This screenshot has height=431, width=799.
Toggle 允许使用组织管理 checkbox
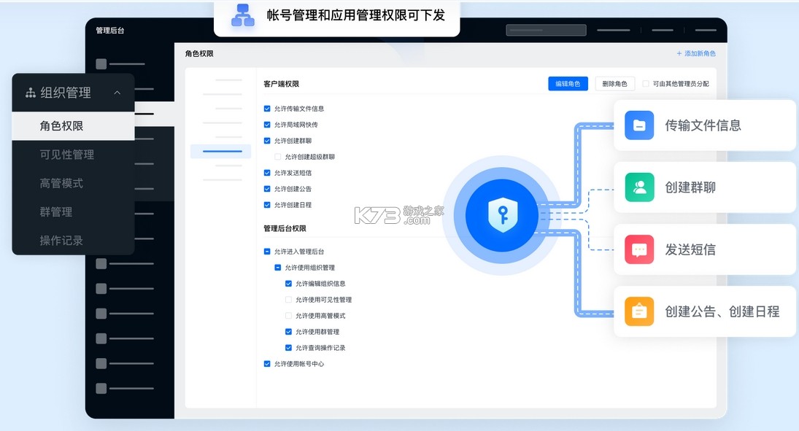click(x=278, y=268)
